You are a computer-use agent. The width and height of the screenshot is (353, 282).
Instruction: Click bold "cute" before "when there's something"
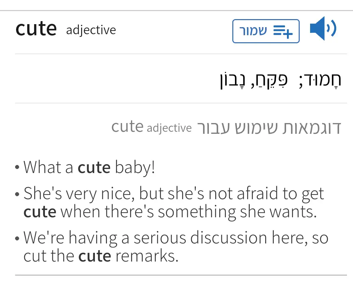[x=40, y=212]
